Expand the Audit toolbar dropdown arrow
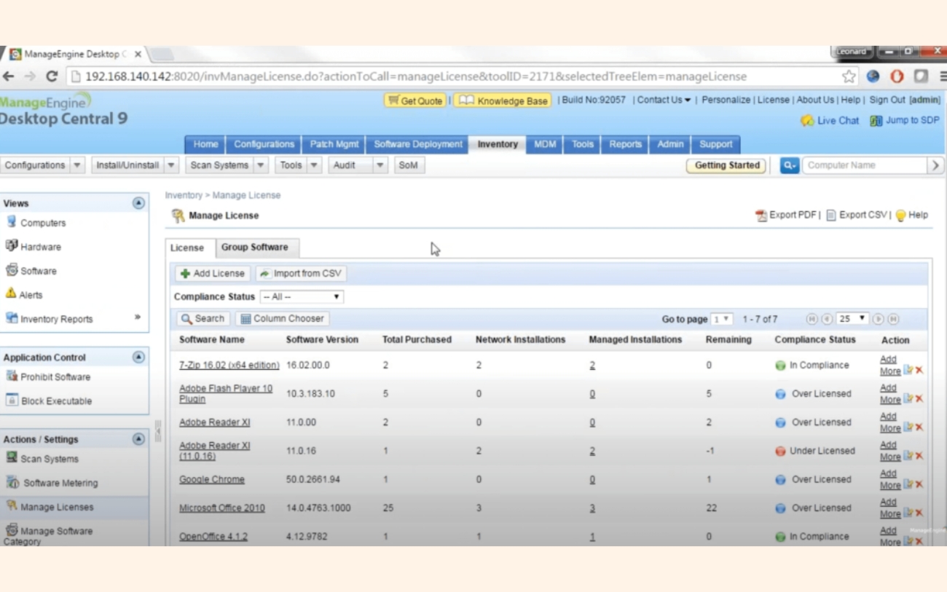947x592 pixels. click(380, 165)
